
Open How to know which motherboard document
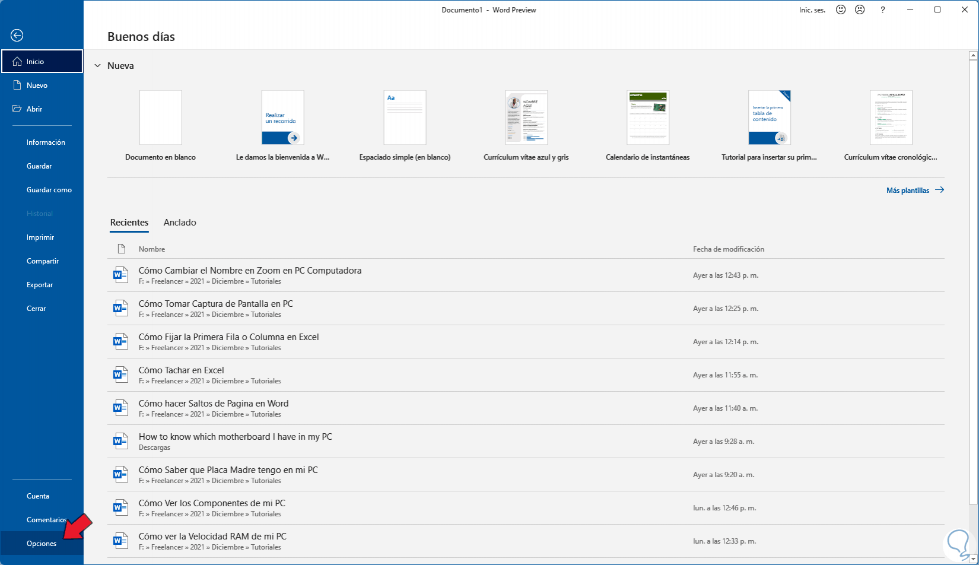click(x=526, y=442)
